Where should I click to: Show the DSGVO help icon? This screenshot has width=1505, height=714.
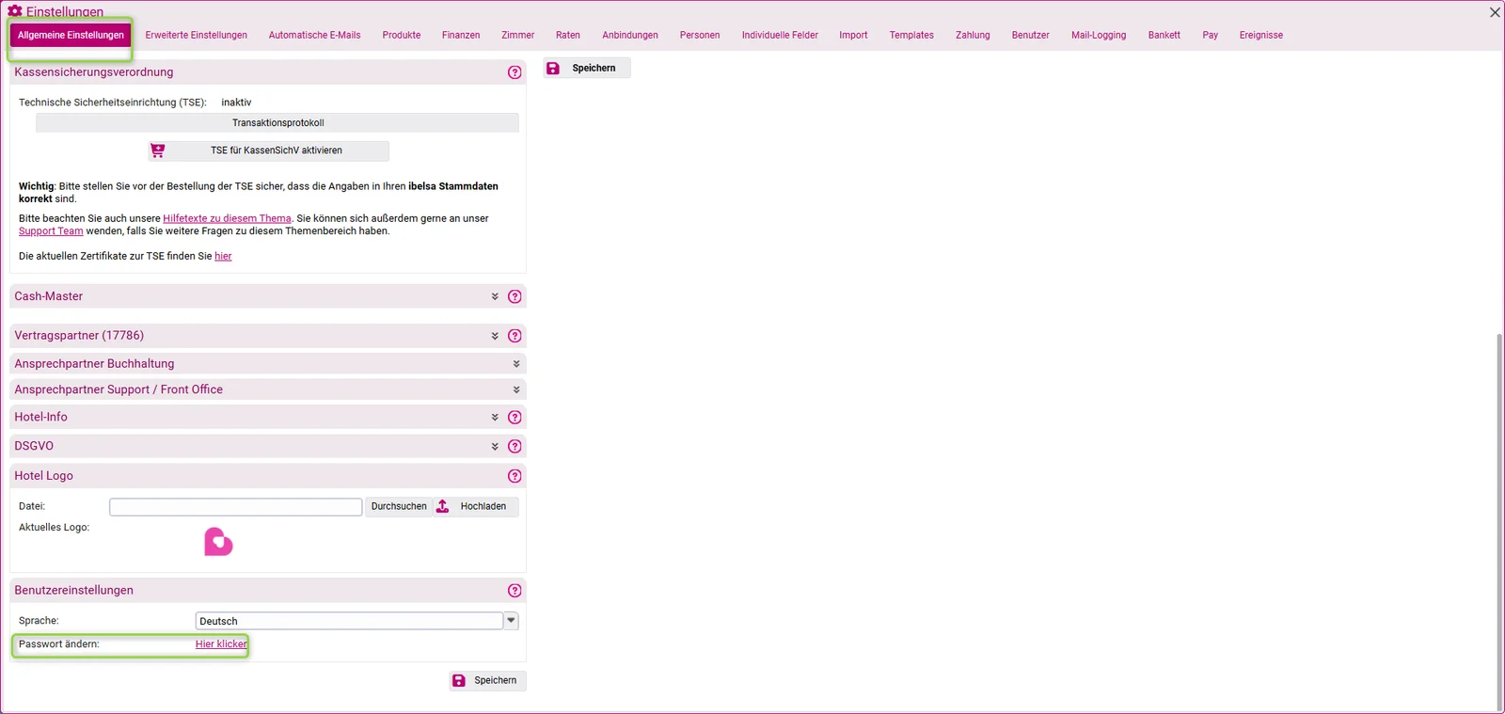click(x=515, y=447)
